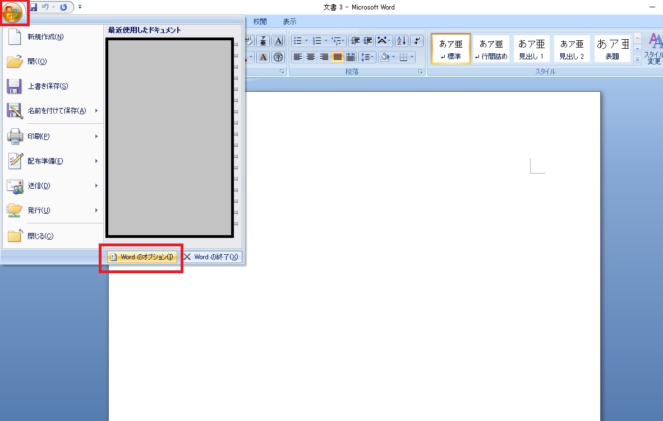The width and height of the screenshot is (663, 421).
Task: Toggle Align Text Right
Action: point(324,57)
